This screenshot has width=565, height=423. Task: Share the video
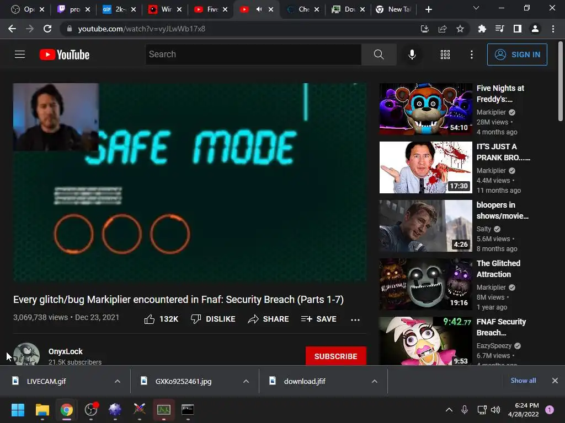(x=269, y=319)
